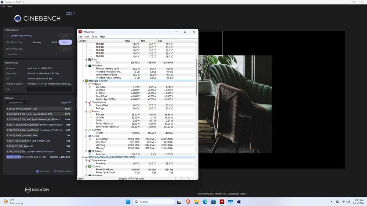This screenshot has height=206, width=367.
Task: Open the weather widget on the taskbar
Action: (x=13, y=202)
